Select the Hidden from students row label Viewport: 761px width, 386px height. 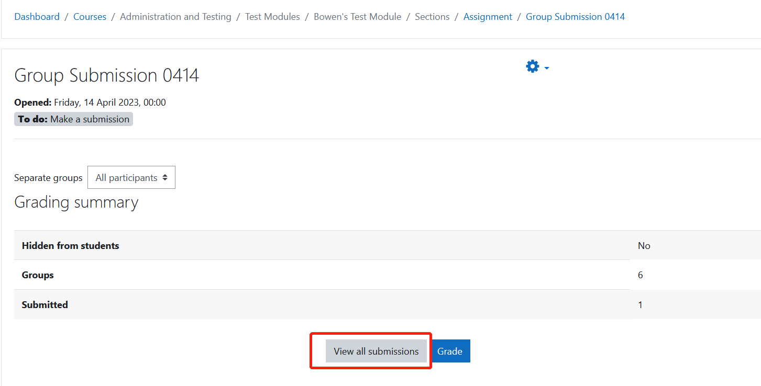point(70,245)
